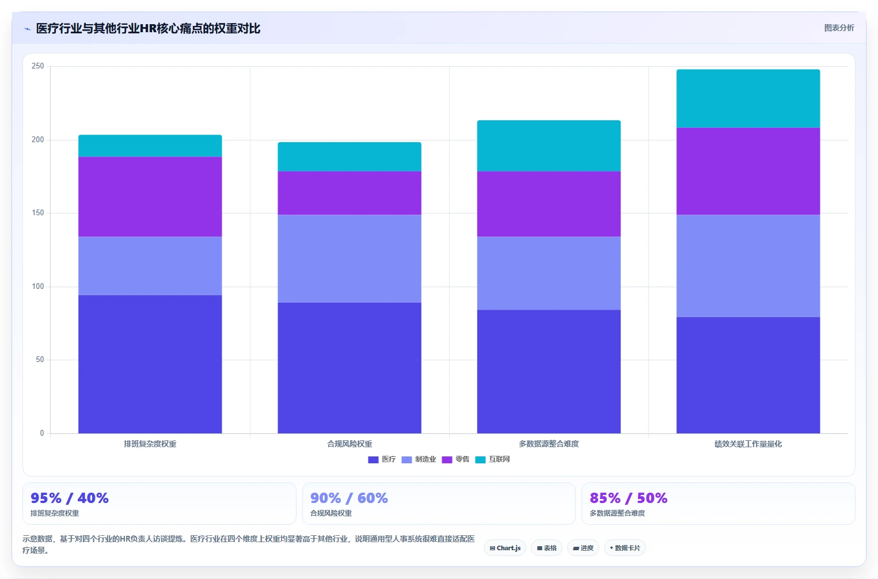Toggle the 制造业 legend series
Image resolution: width=878 pixels, height=579 pixels.
pos(419,459)
